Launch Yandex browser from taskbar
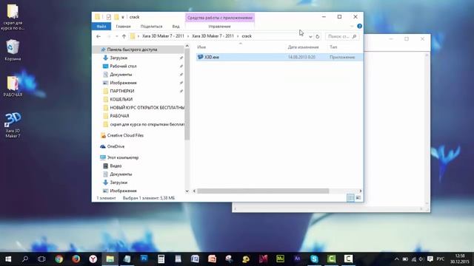Screen dimensions: 474x266 coord(93,259)
